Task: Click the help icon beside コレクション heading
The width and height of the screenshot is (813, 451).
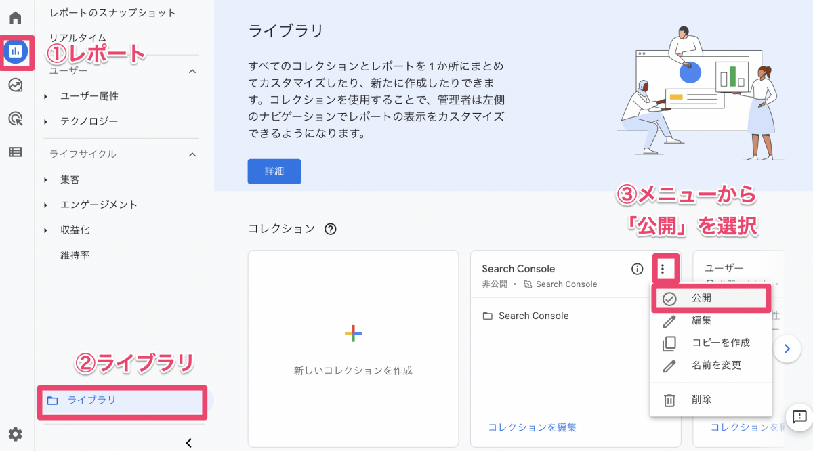Action: [331, 229]
